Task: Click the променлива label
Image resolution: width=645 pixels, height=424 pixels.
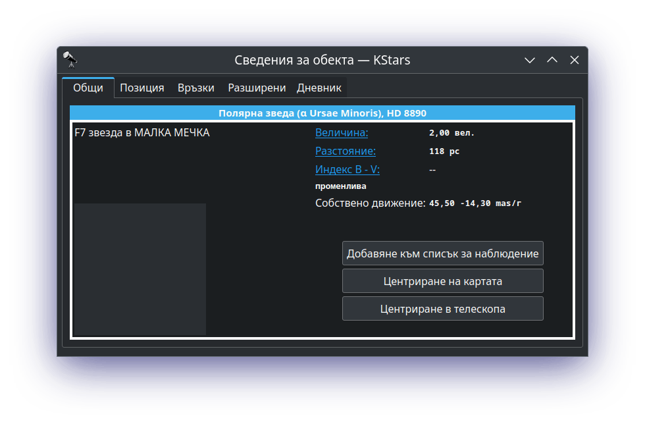Action: (x=341, y=186)
